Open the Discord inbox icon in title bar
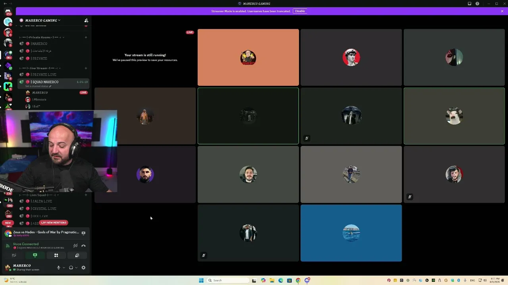 click(470, 4)
